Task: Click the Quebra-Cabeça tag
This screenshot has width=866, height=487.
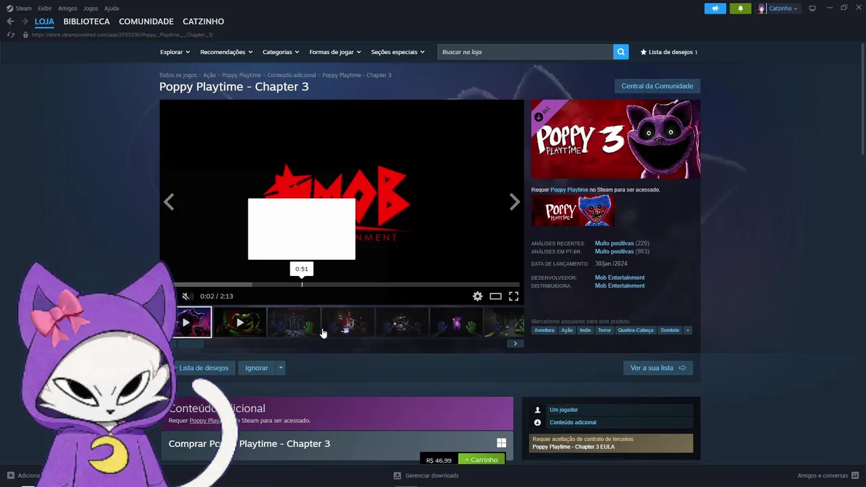Action: [635, 330]
